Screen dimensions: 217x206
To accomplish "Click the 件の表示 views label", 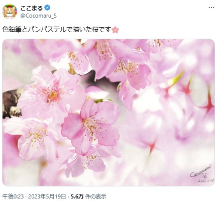I will pos(95,196).
